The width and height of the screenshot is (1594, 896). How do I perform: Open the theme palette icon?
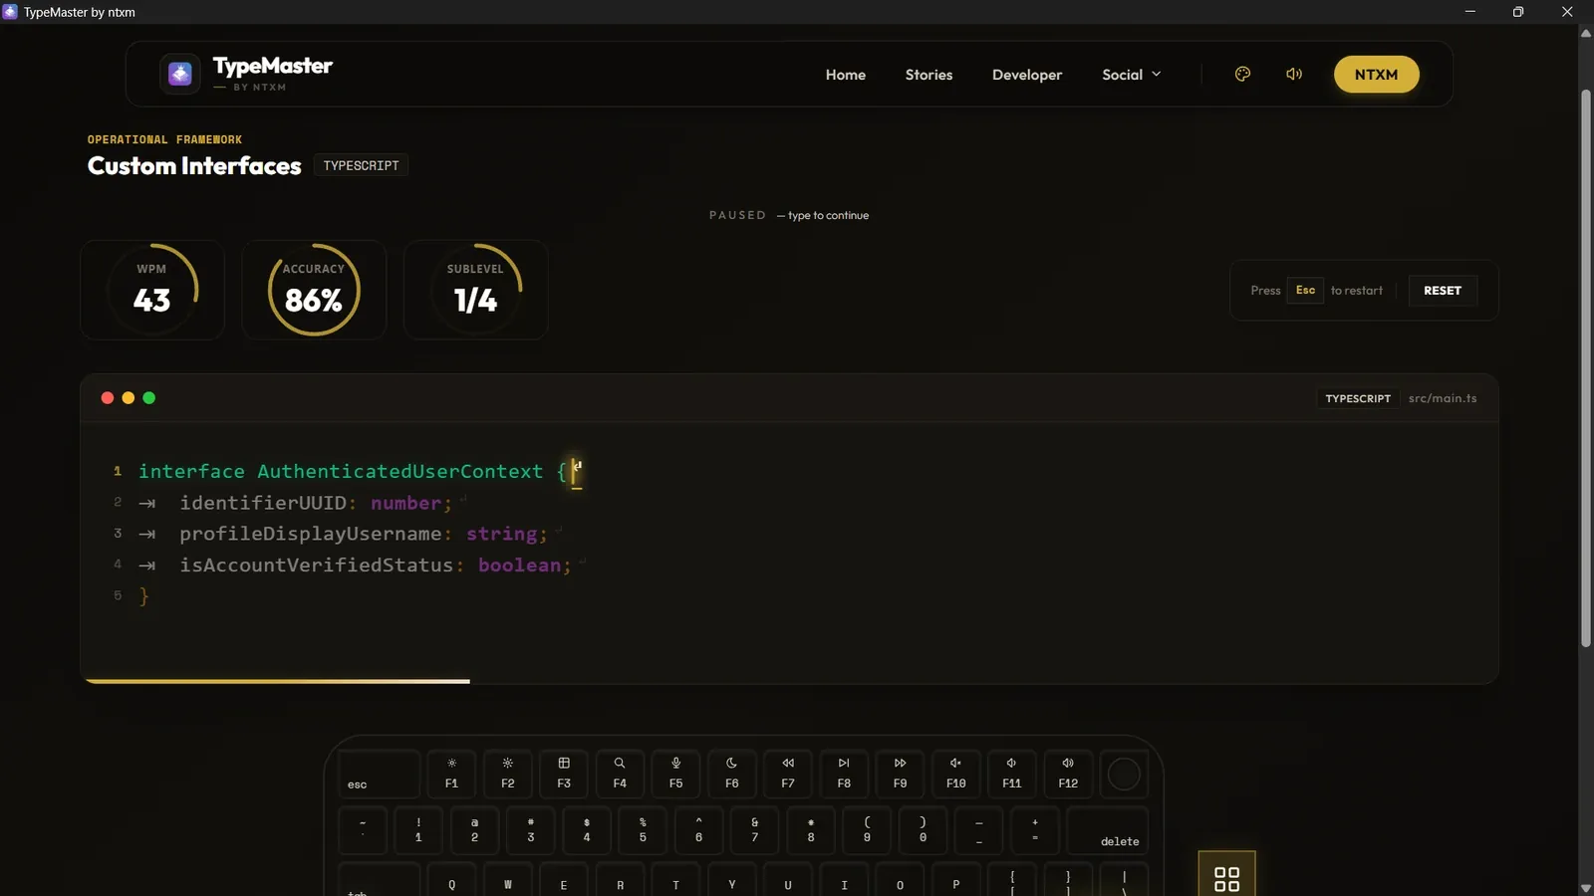tap(1242, 74)
